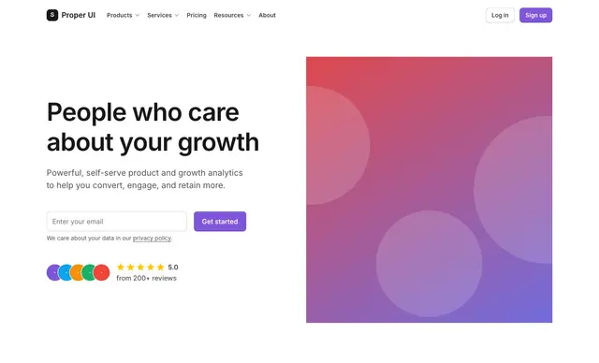This screenshot has height=363, width=599.
Task: Click the first yellow rating star
Action: [x=121, y=267]
